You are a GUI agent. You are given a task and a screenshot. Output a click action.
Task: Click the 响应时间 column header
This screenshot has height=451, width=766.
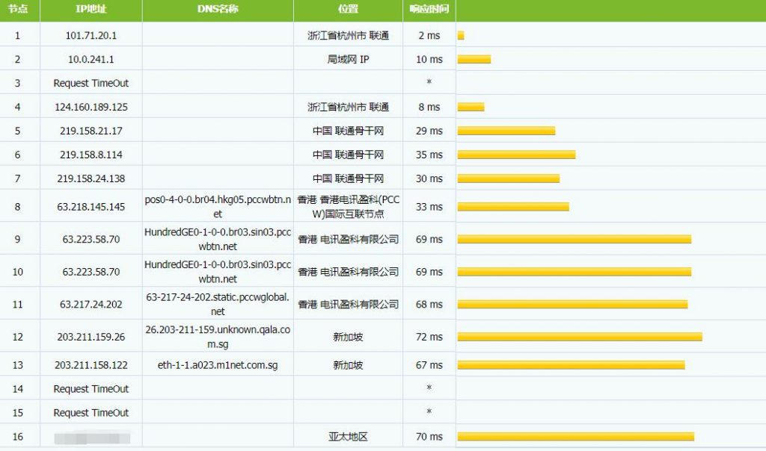point(429,9)
